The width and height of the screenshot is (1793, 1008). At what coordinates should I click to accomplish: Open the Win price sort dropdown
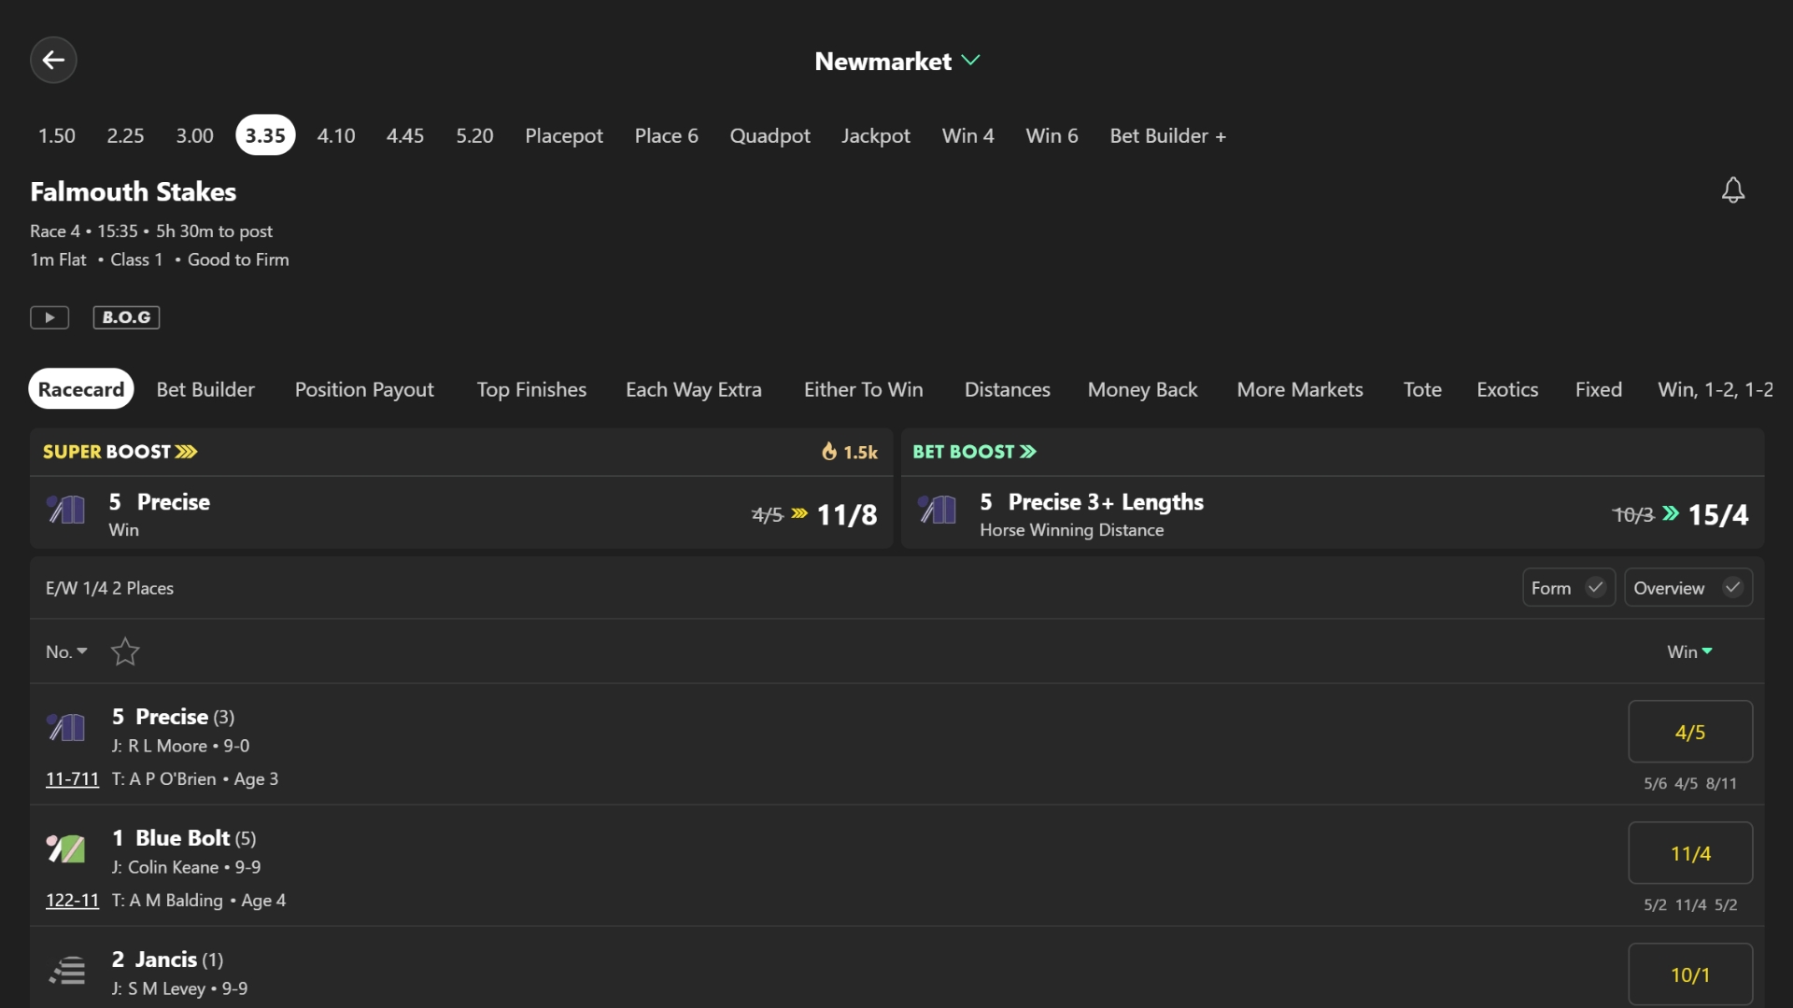tap(1689, 651)
